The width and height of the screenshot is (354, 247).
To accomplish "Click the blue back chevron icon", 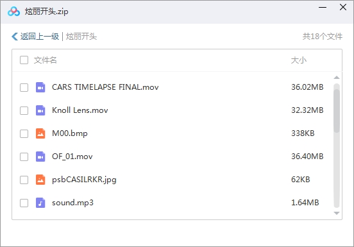I will pyautogui.click(x=15, y=37).
